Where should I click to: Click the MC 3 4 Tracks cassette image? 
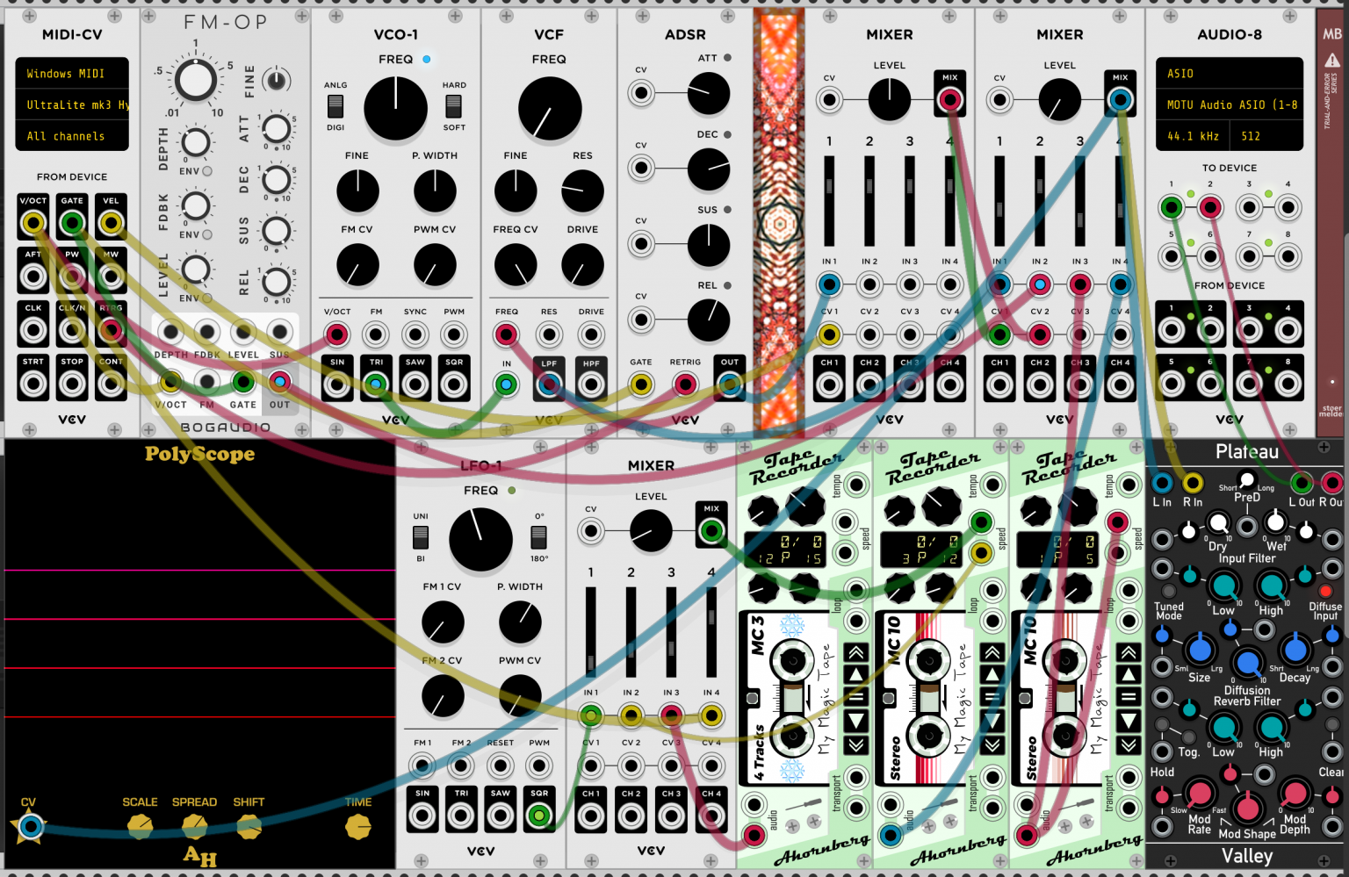789,698
